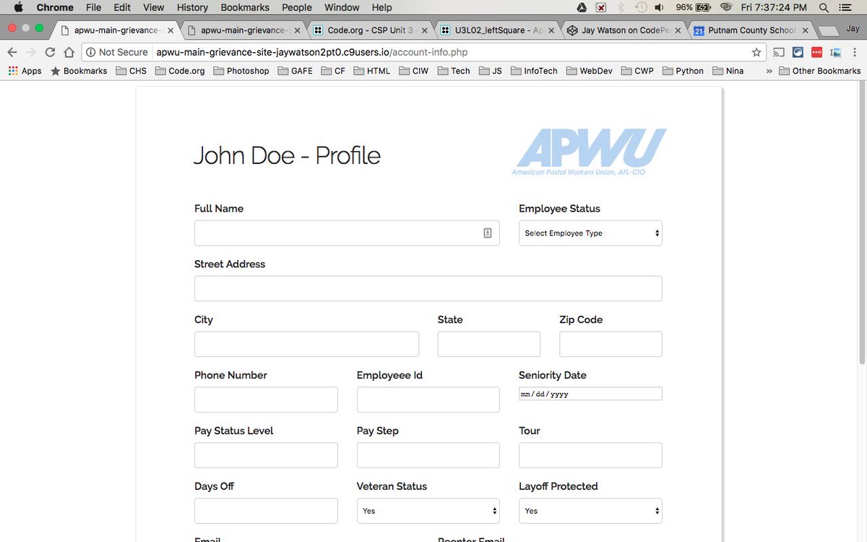This screenshot has height=542, width=867.
Task: Open the History menu
Action: [192, 7]
